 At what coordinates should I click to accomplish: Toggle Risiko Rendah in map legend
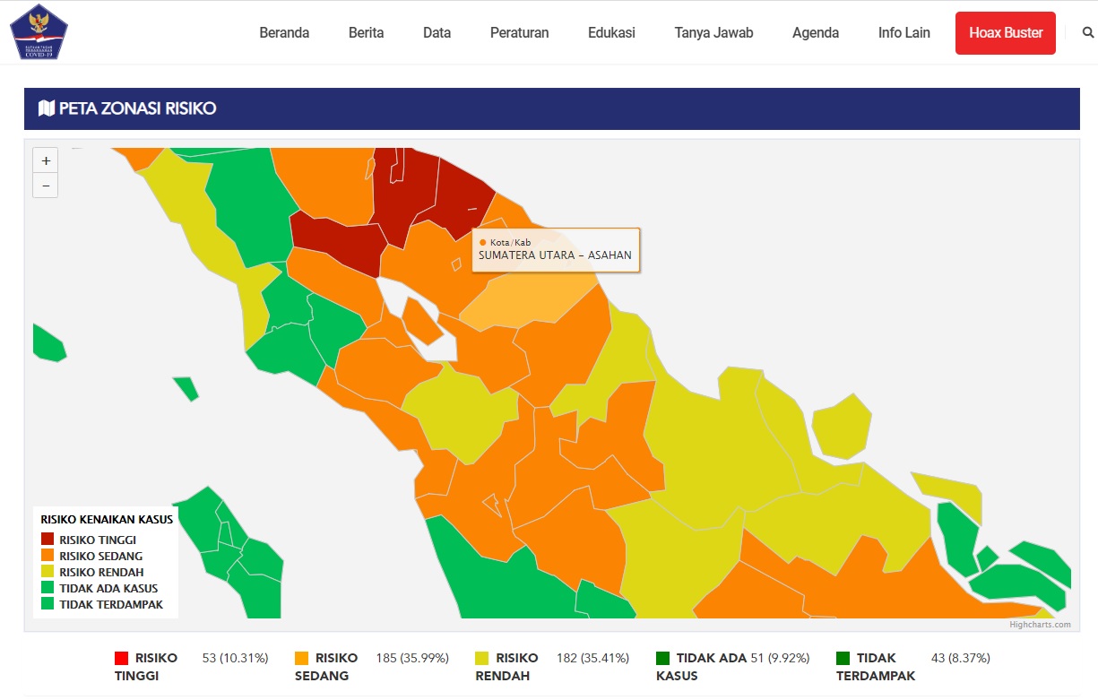click(101, 572)
